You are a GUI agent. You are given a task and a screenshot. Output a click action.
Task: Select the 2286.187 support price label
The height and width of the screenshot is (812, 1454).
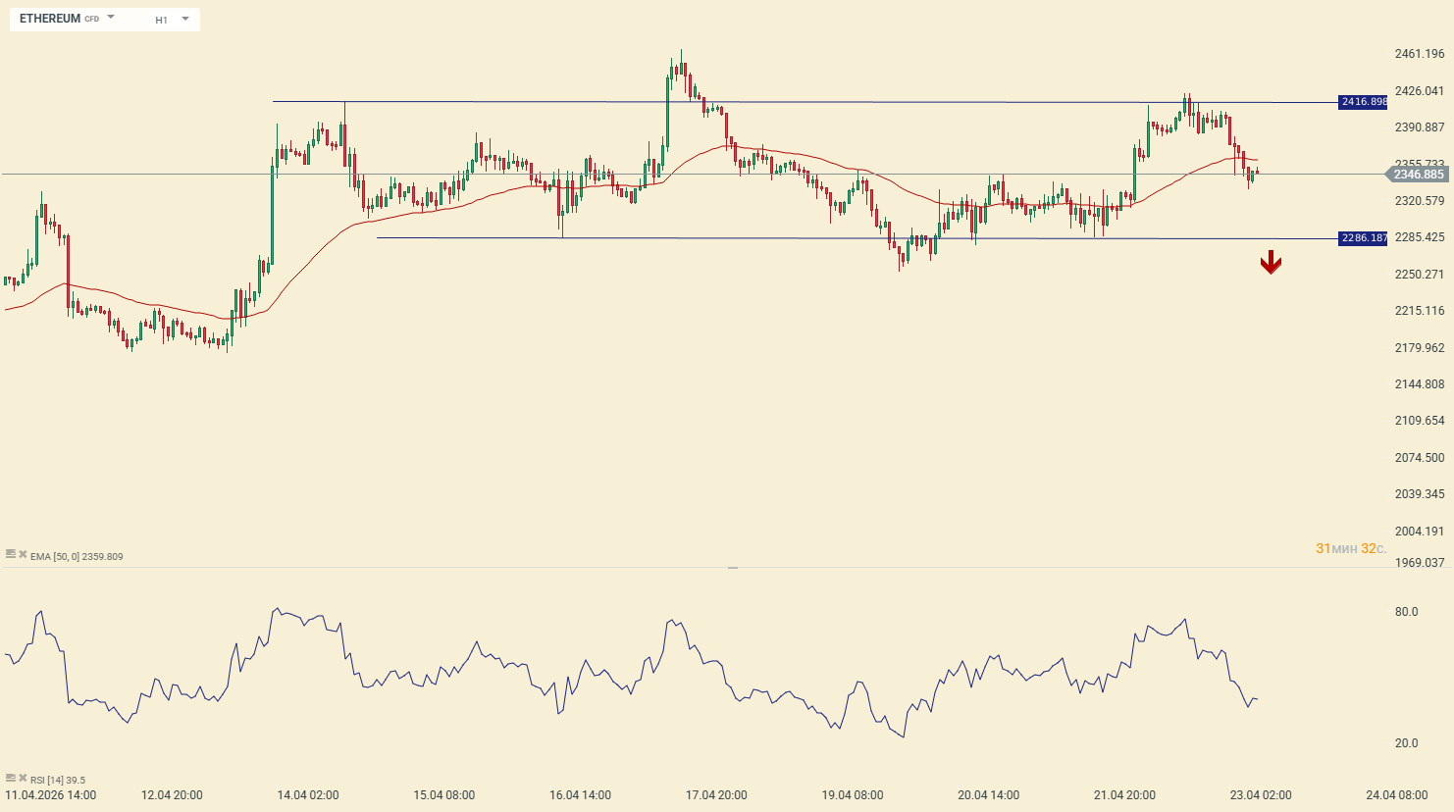pos(1364,238)
